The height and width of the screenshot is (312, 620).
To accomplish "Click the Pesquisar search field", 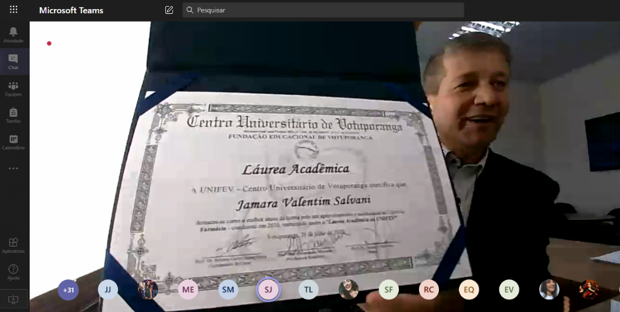I will (x=323, y=10).
